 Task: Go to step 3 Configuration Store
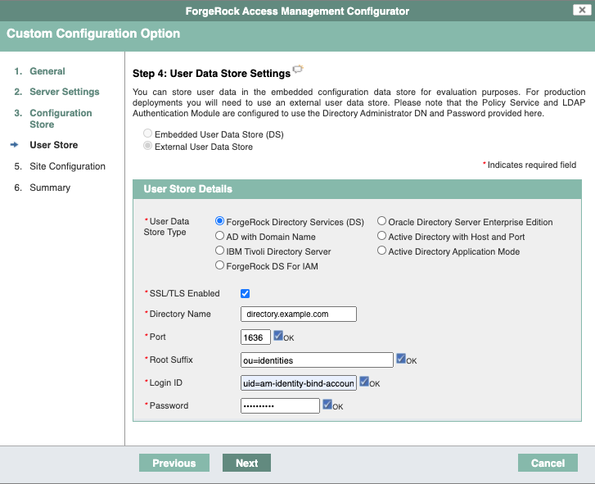point(61,119)
